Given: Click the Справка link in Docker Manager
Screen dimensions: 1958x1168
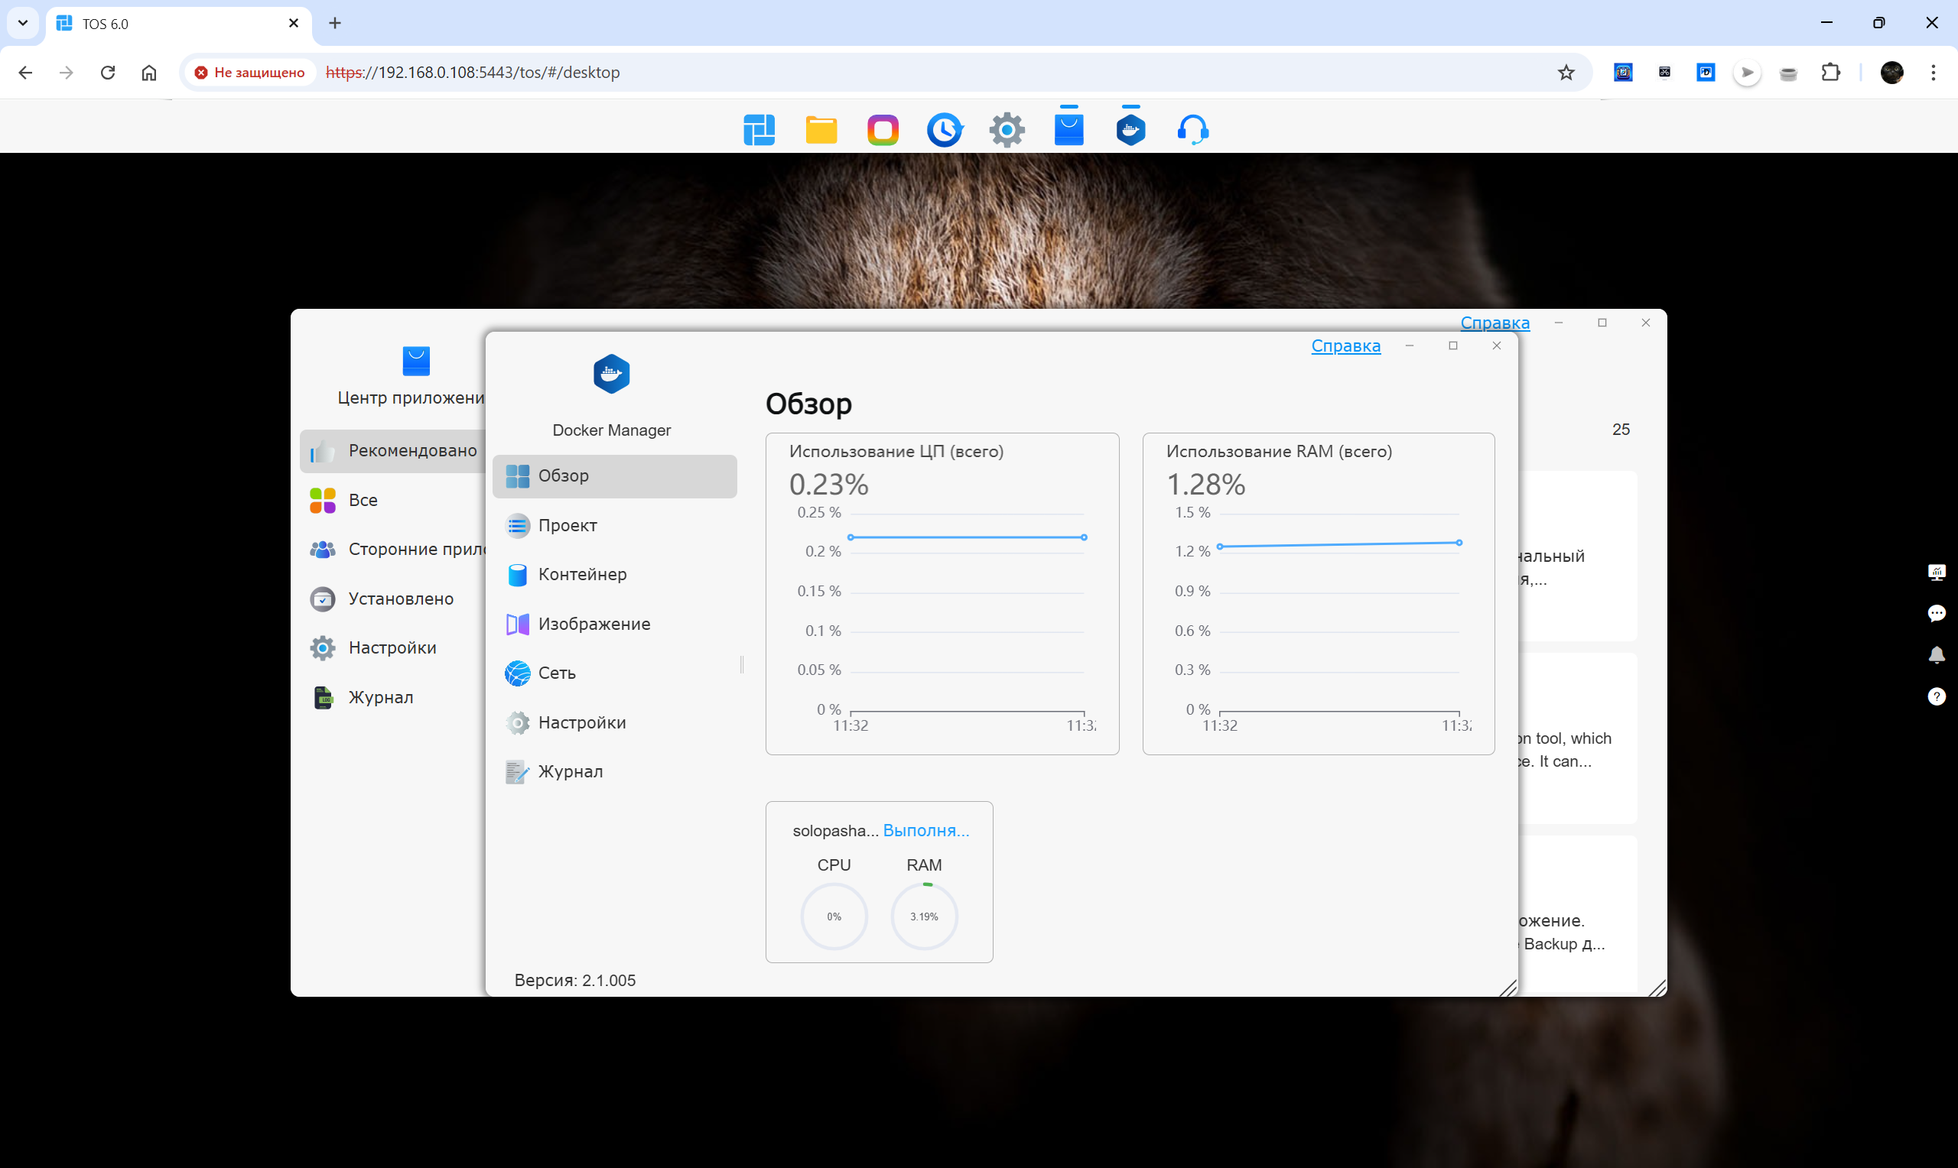Looking at the screenshot, I should 1345,346.
